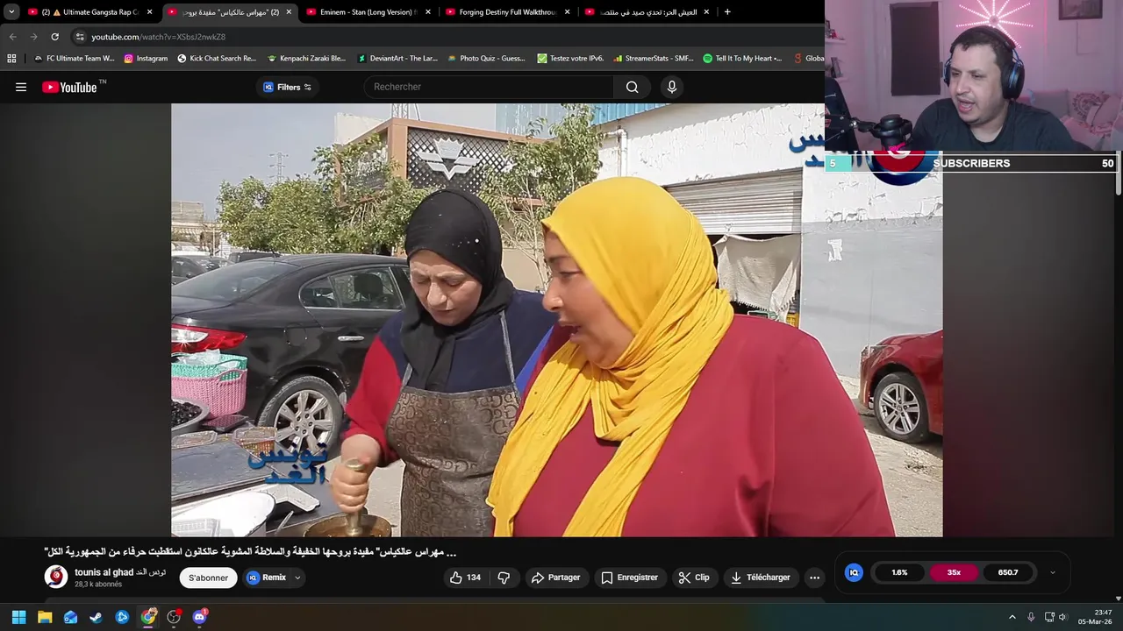Click the tray microphone icon

pyautogui.click(x=1031, y=617)
